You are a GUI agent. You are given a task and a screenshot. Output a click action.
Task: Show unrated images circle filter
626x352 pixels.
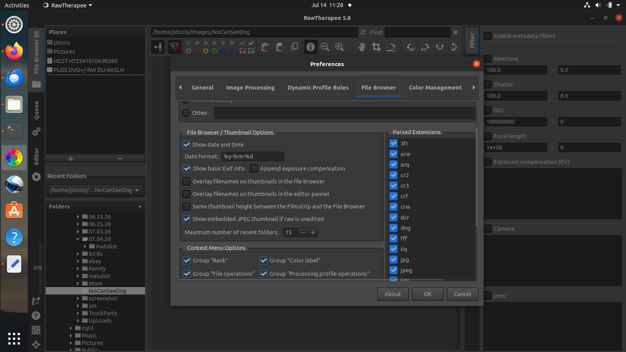(189, 51)
